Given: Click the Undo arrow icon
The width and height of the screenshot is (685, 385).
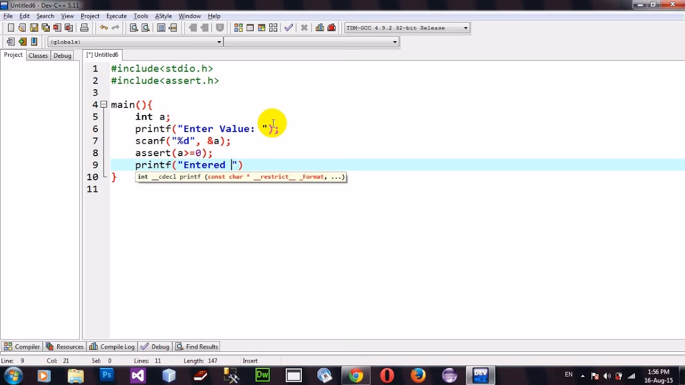Looking at the screenshot, I should [104, 28].
